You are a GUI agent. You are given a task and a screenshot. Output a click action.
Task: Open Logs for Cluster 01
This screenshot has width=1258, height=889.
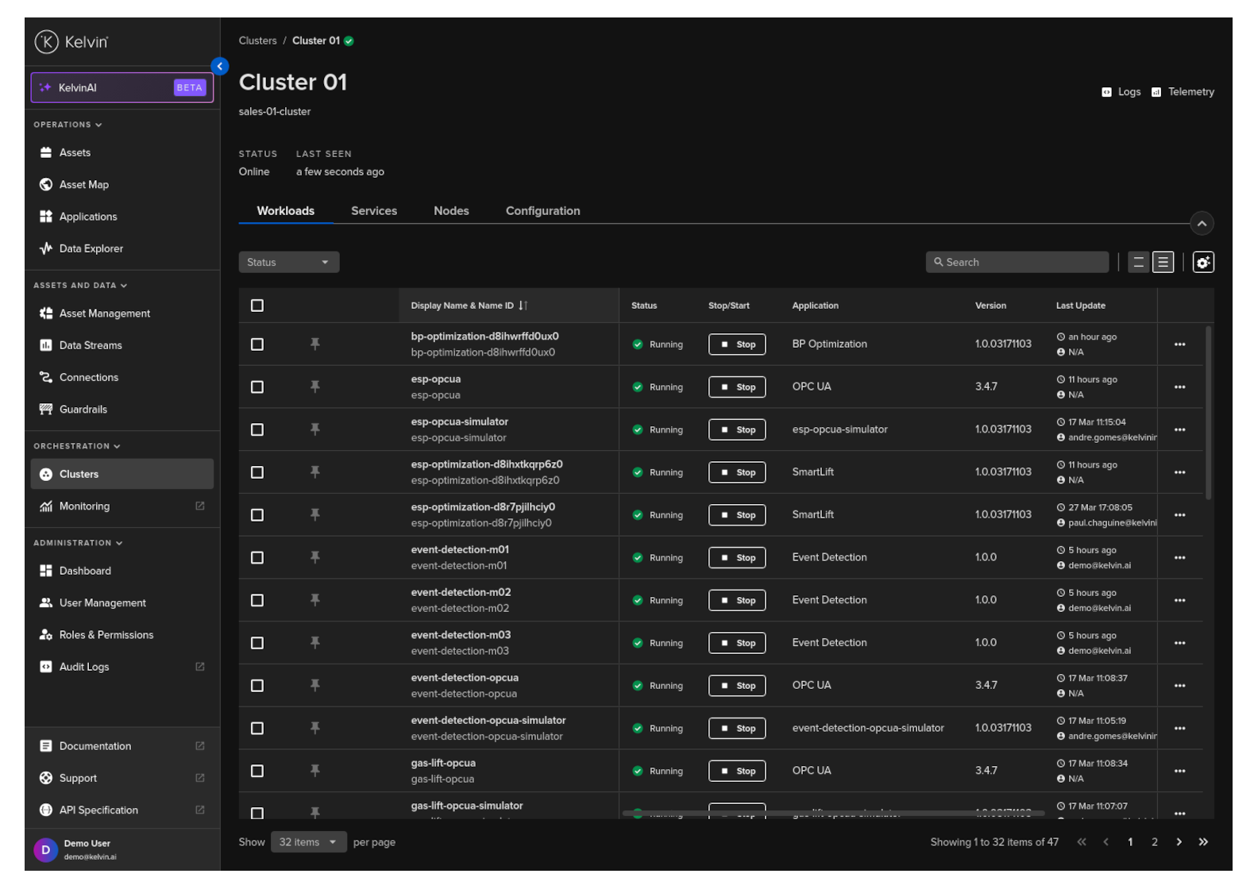1121,92
